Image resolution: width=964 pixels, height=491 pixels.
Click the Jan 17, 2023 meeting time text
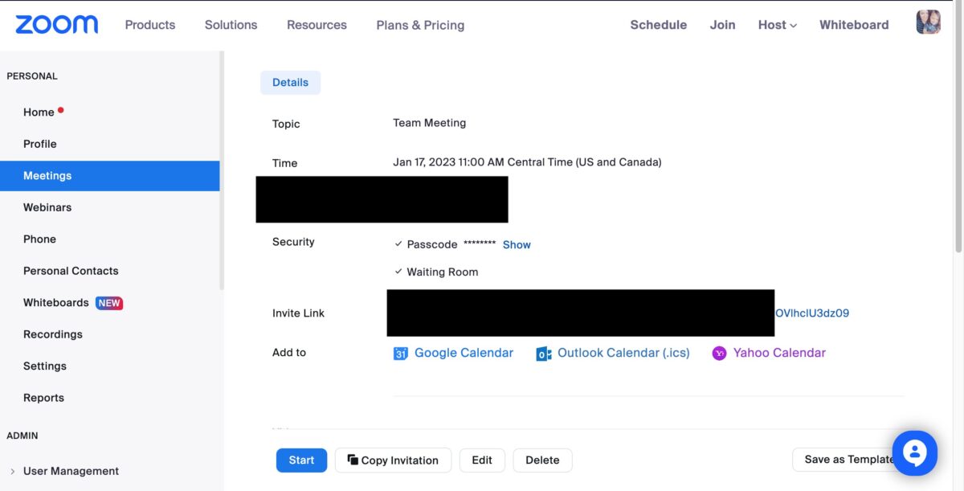pyautogui.click(x=527, y=162)
